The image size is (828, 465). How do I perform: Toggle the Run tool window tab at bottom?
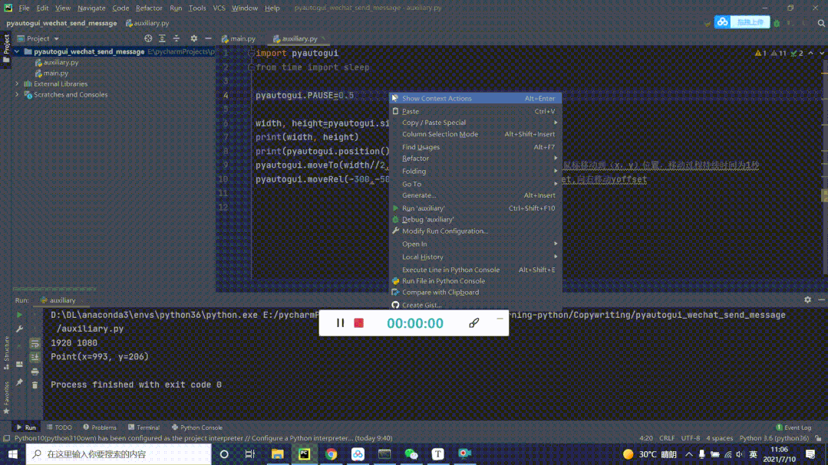(x=25, y=427)
